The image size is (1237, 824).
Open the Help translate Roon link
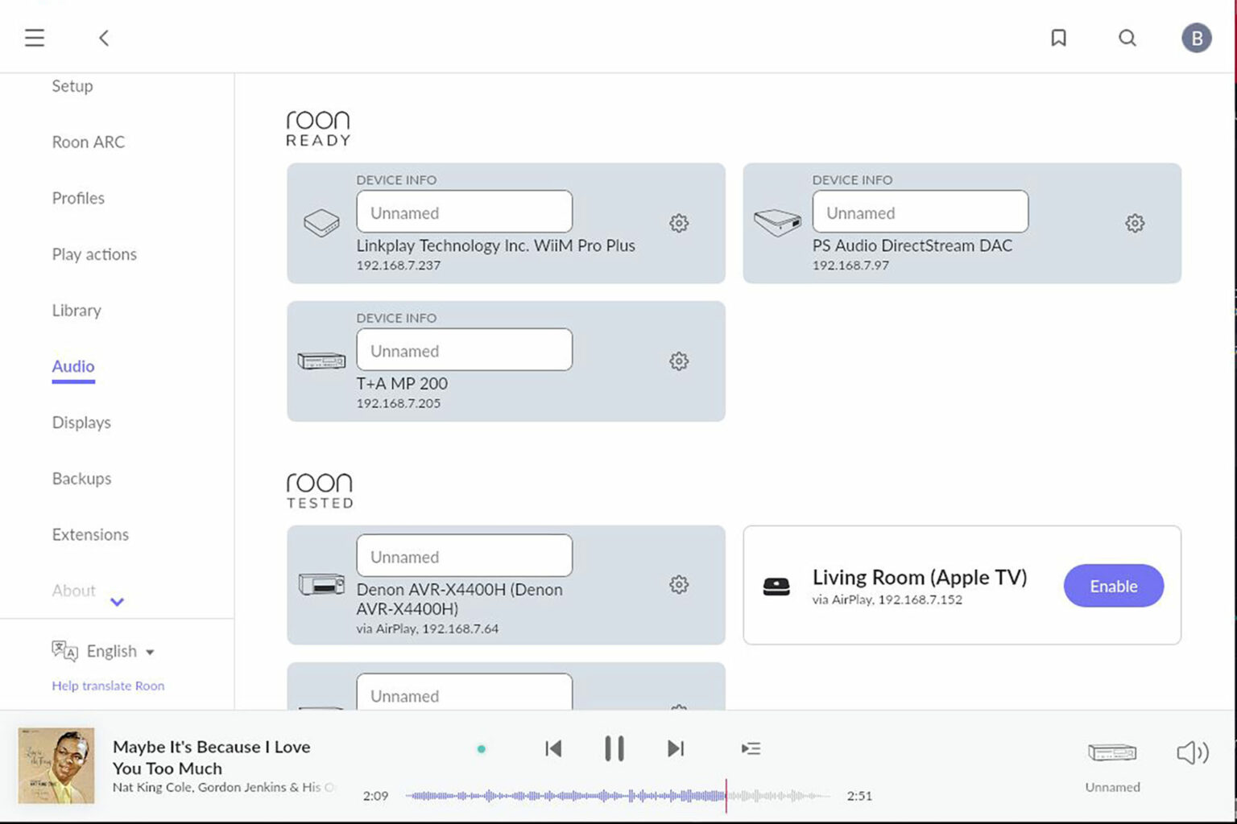(107, 686)
